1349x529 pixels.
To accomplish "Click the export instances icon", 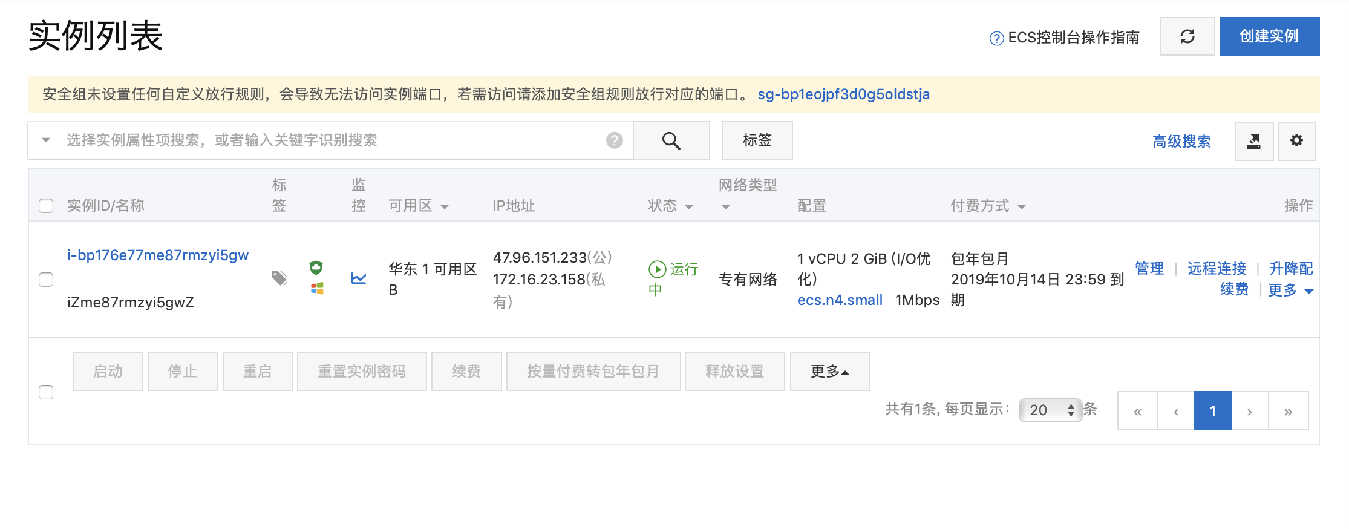I will [x=1254, y=141].
